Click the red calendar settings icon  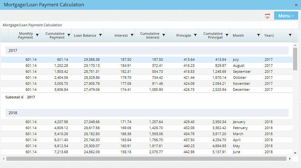[267, 16]
